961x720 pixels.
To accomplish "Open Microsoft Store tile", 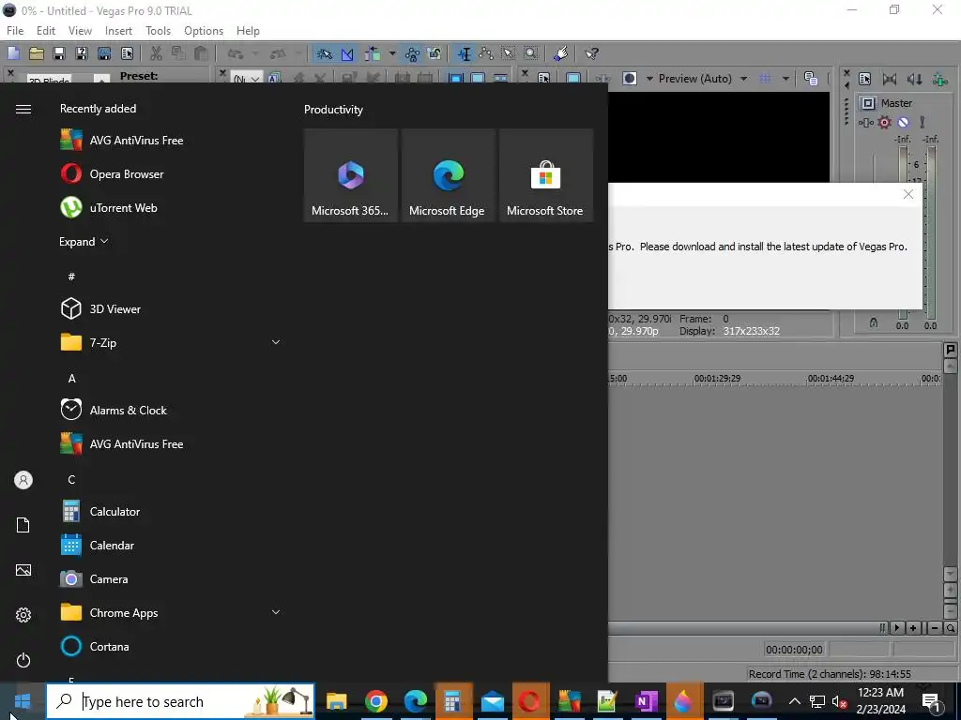I will coord(545,175).
